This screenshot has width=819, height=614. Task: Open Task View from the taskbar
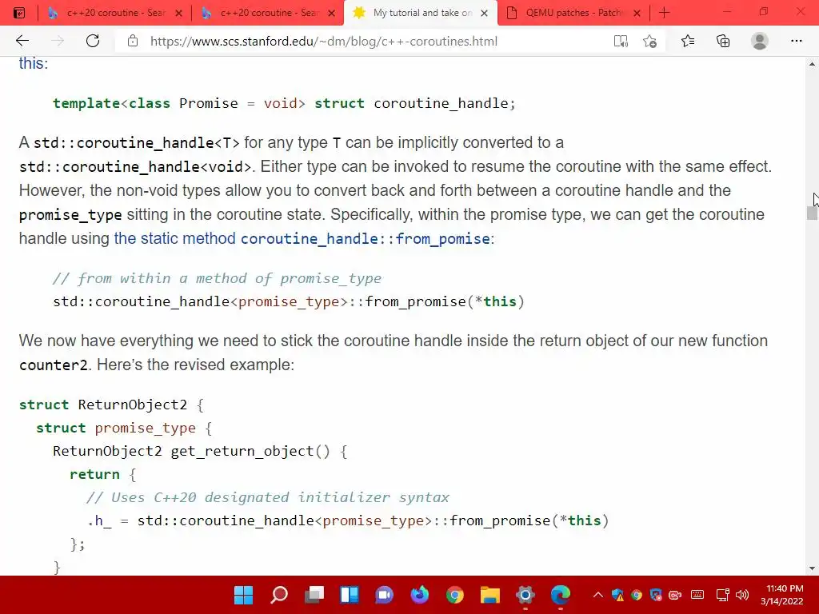[314, 595]
